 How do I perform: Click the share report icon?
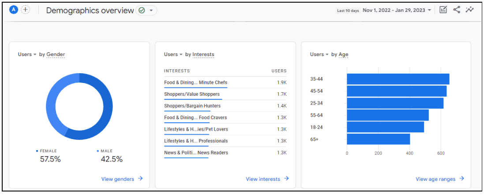(456, 10)
